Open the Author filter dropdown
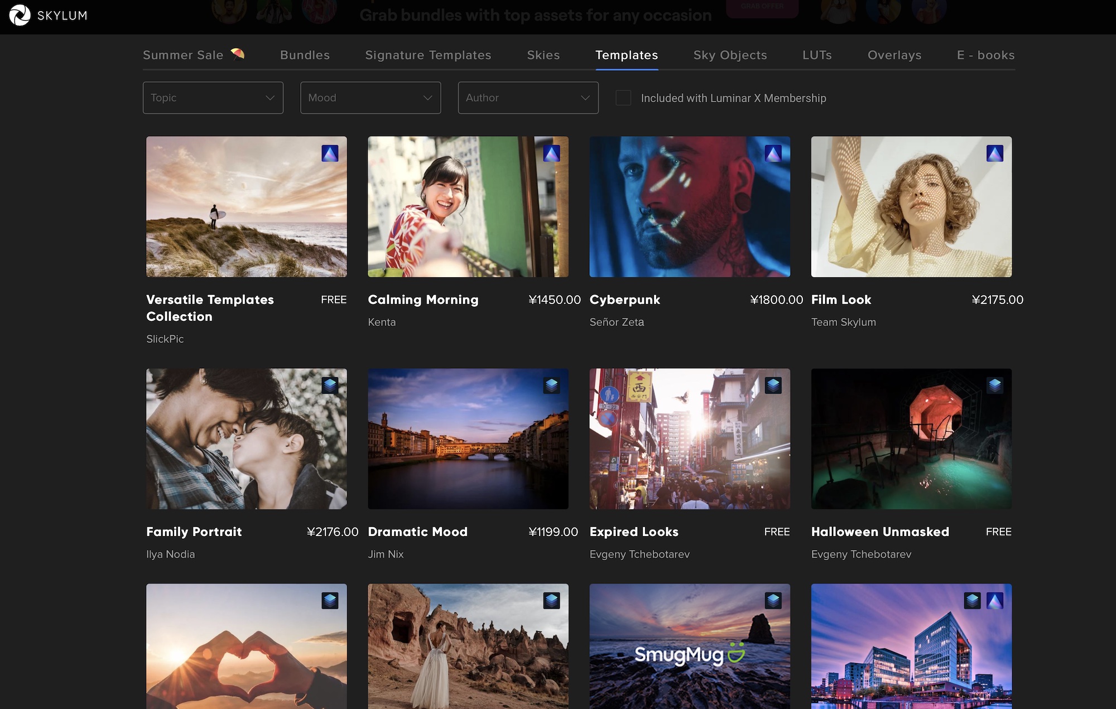The width and height of the screenshot is (1116, 709). [x=528, y=98]
